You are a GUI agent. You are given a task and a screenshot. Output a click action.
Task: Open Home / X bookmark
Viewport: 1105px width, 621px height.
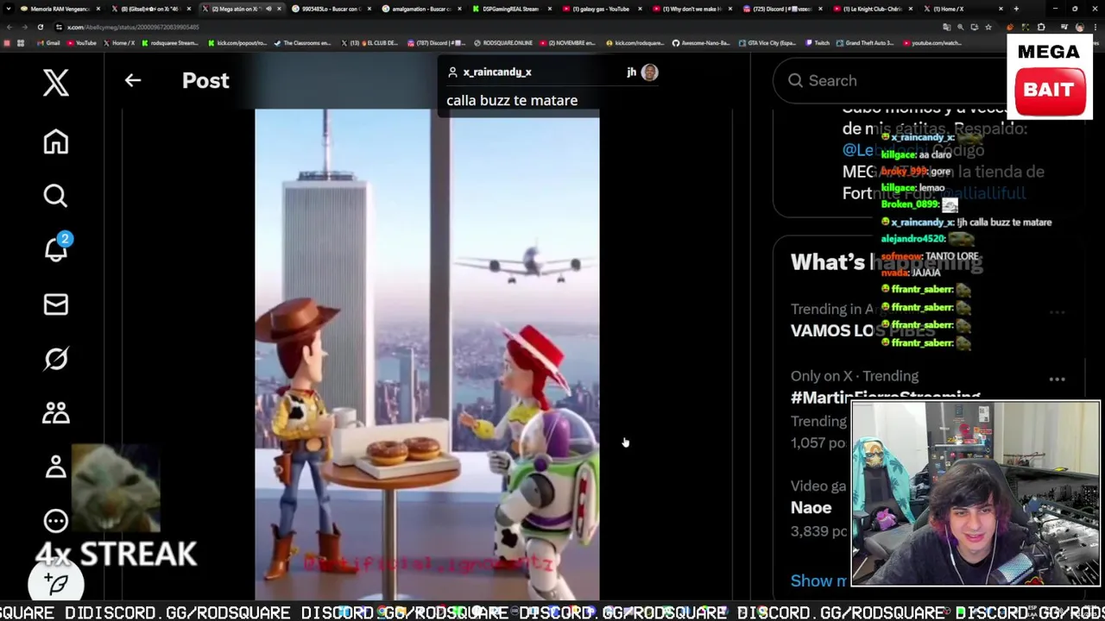tap(118, 42)
